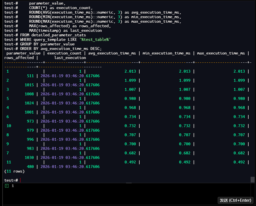Screen dimensions: 256x206
Task: Click rows affected value 996
Action: pyautogui.click(x=30, y=139)
